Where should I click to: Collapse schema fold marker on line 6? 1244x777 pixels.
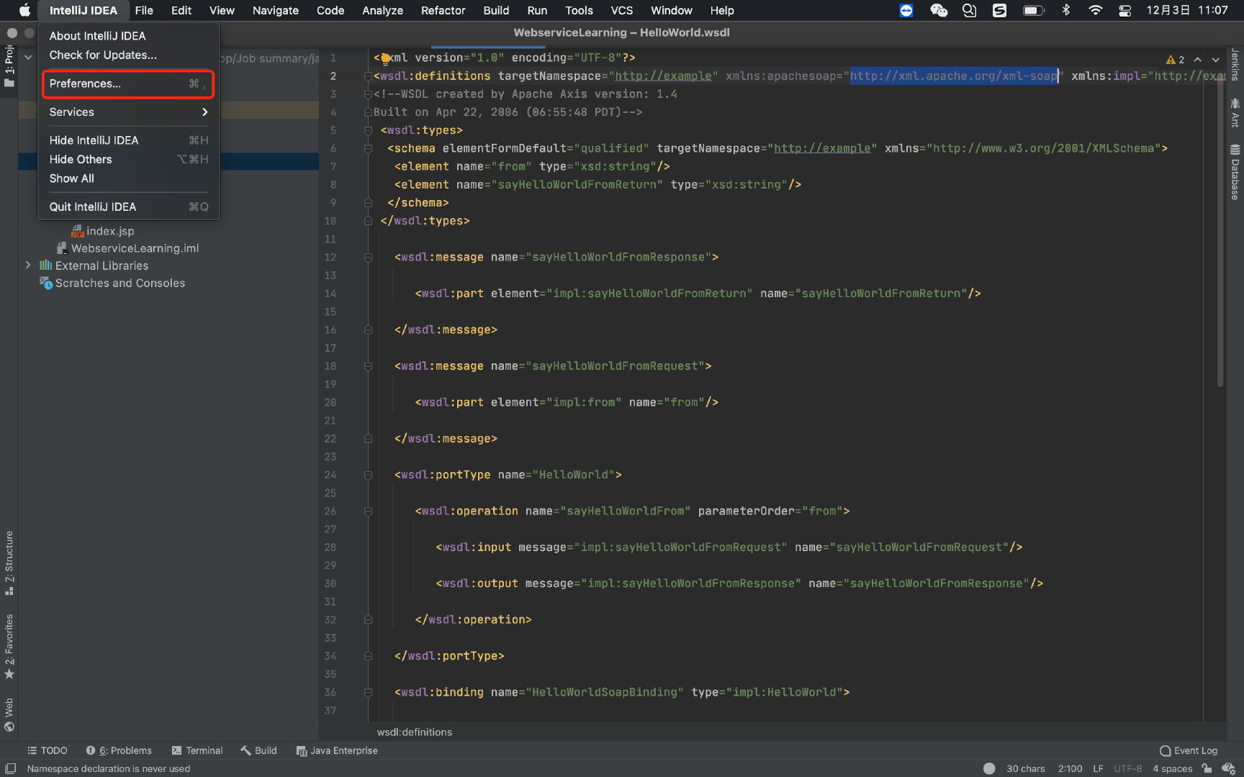[368, 148]
